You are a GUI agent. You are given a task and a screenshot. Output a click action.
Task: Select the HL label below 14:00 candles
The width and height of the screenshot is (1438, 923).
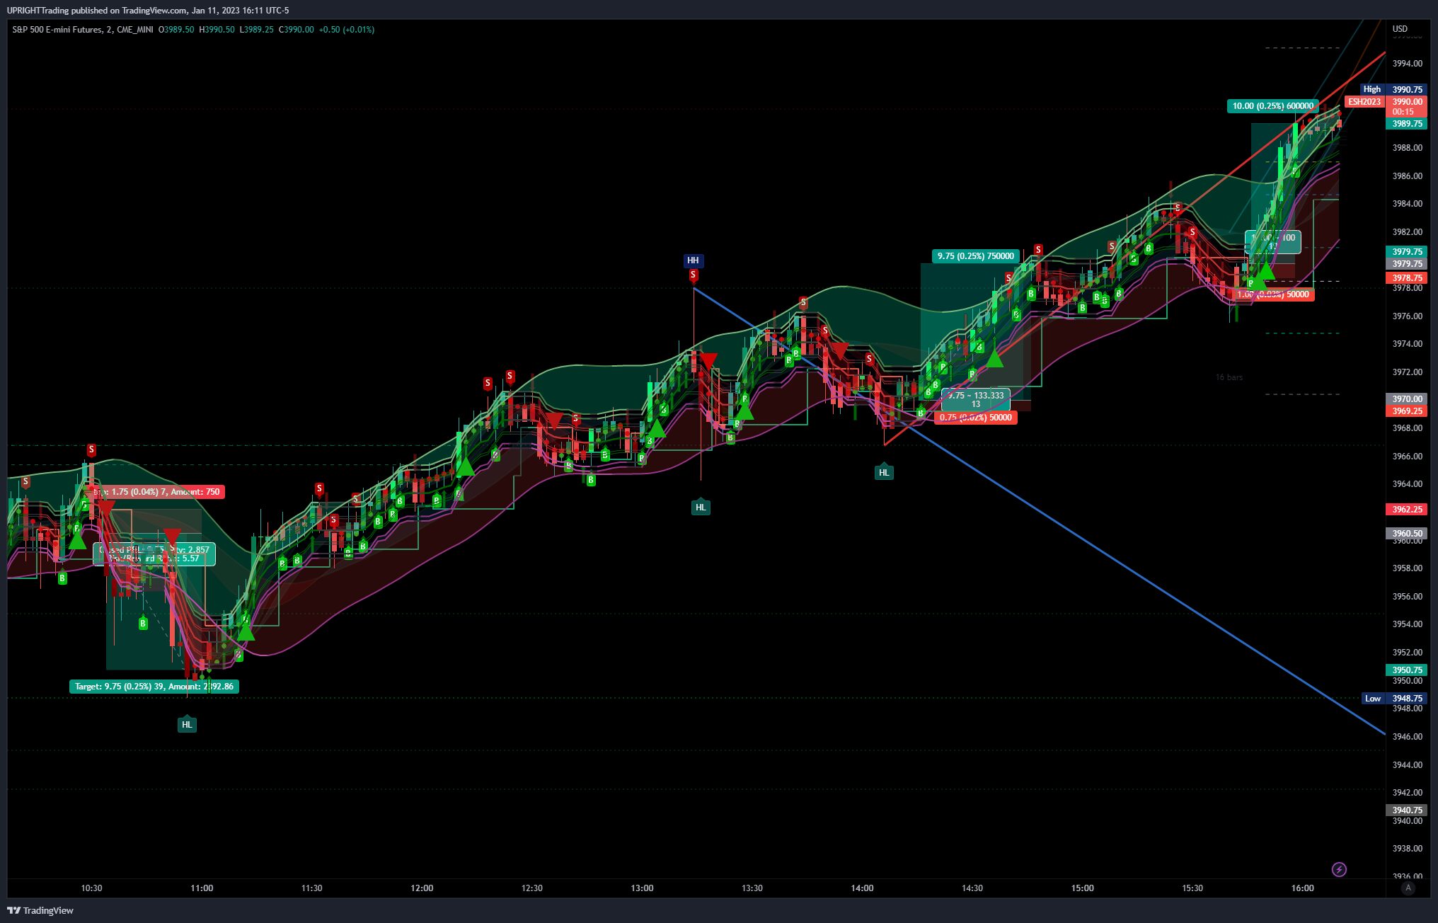tap(884, 473)
